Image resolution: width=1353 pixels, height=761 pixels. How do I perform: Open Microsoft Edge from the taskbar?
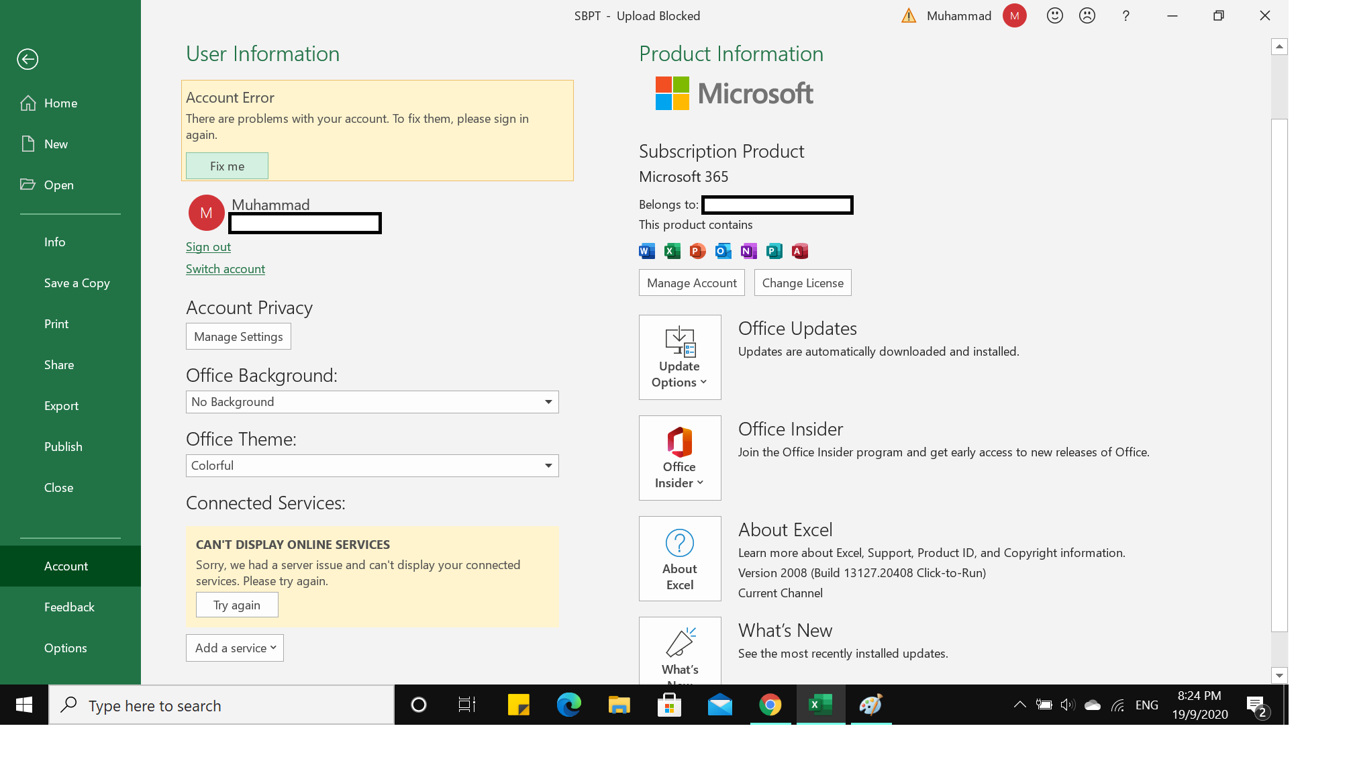569,705
